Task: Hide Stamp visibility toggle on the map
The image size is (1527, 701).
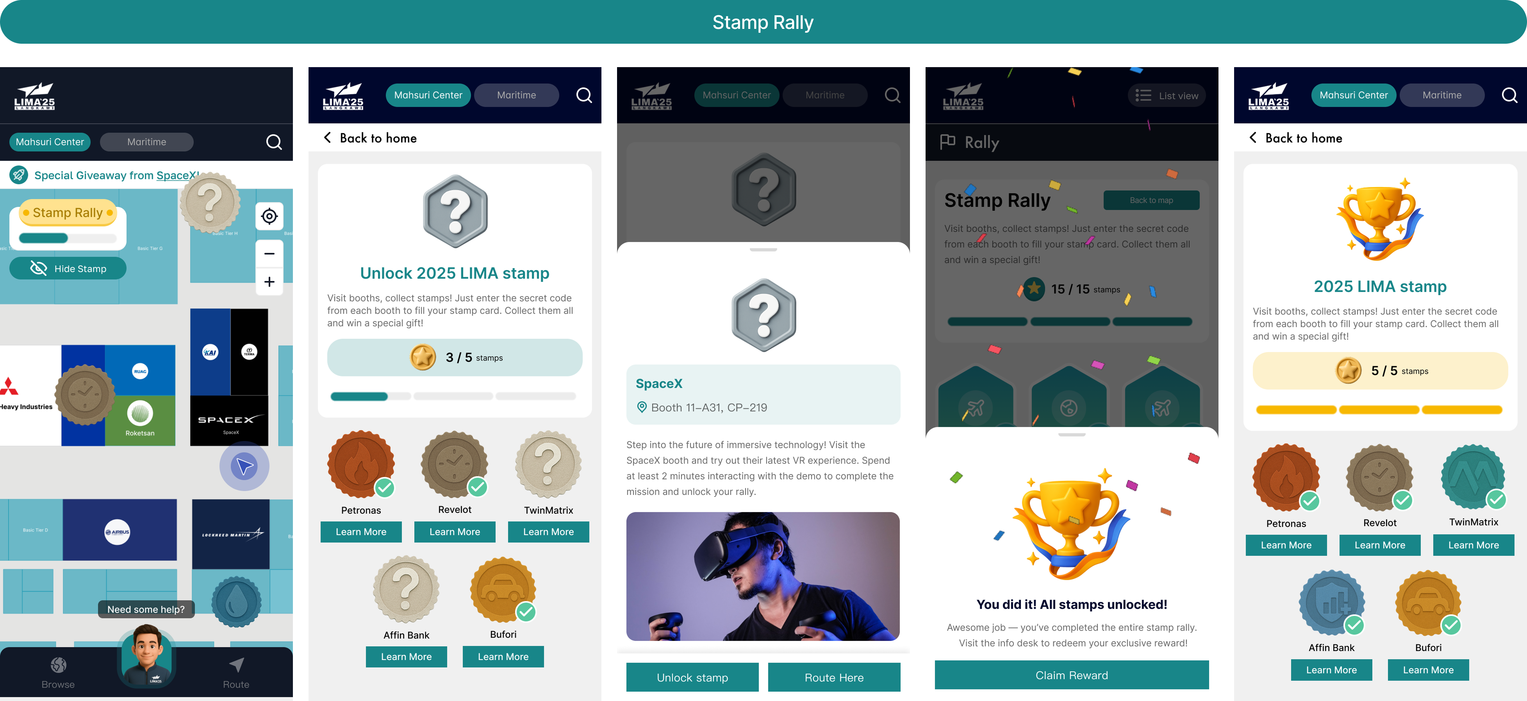Action: (68, 269)
